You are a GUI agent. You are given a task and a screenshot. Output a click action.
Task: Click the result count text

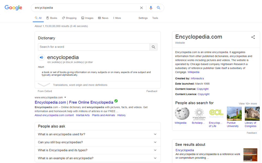[61, 26]
